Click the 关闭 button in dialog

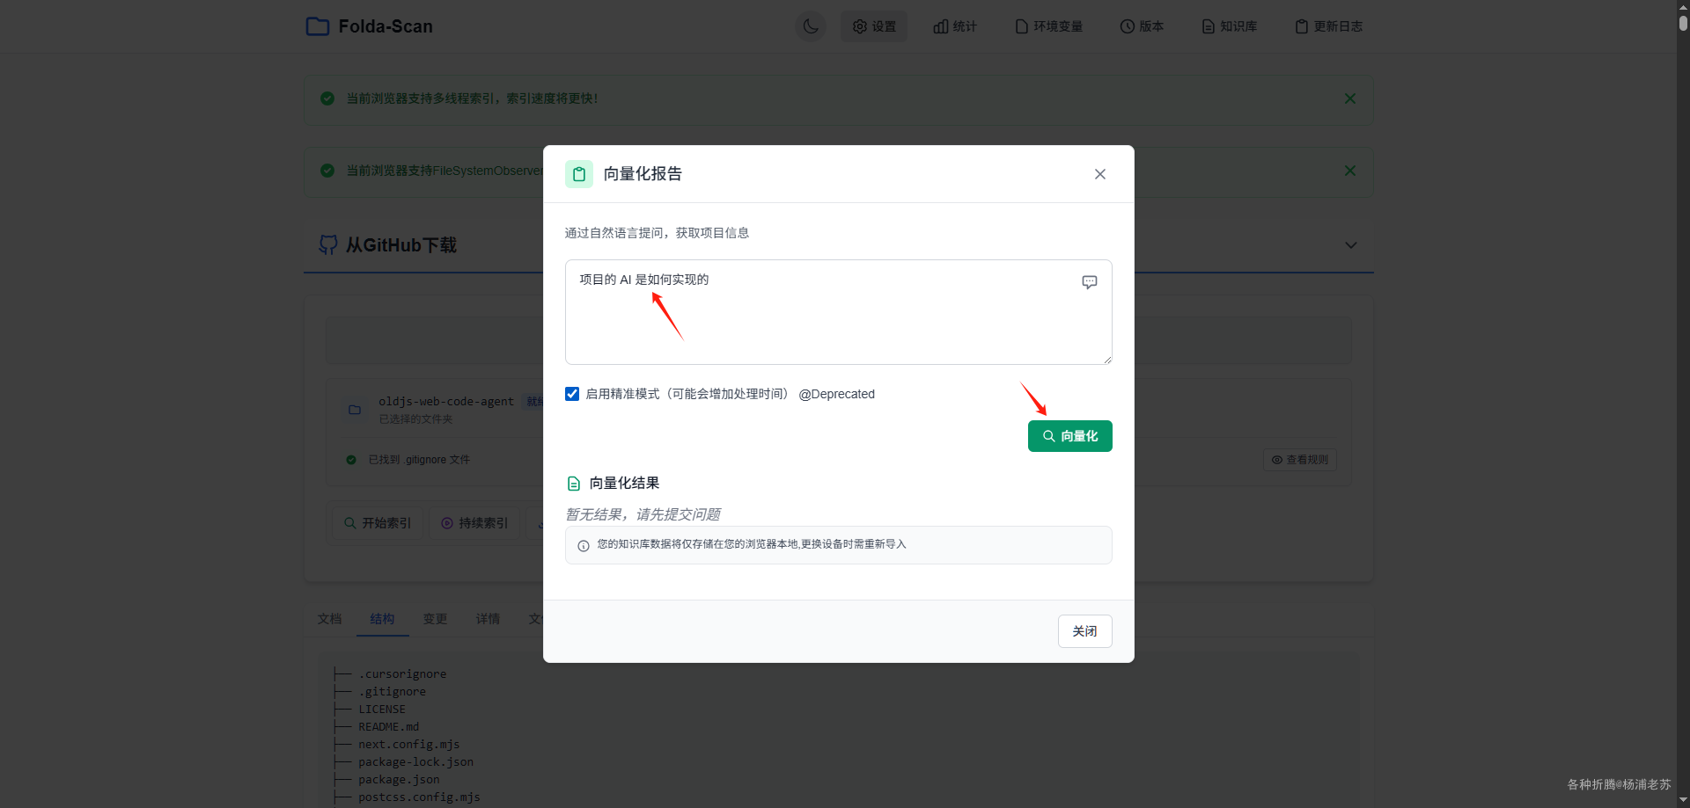tap(1085, 631)
